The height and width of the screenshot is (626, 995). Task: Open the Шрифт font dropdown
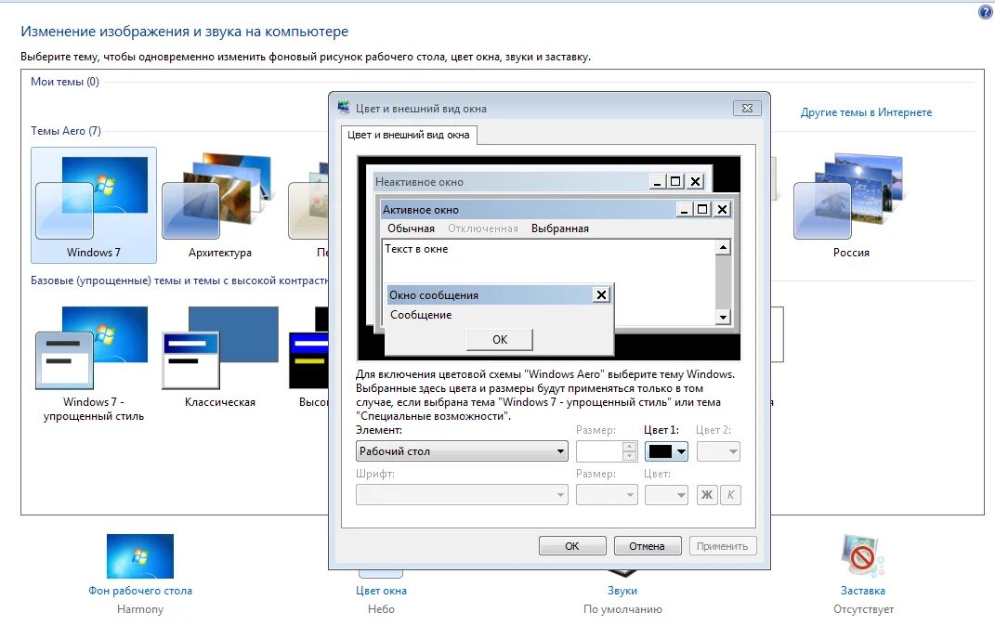[462, 495]
